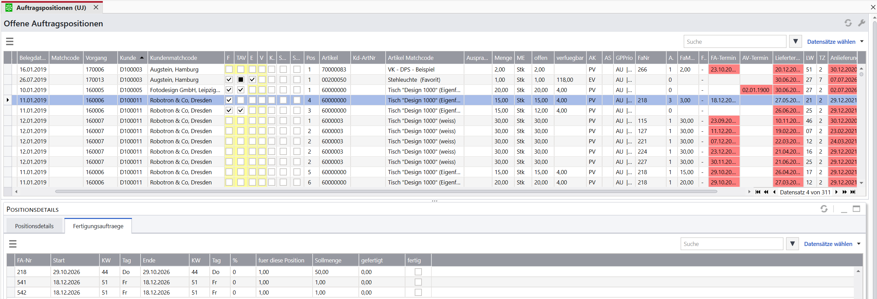
Task: Open settings via the wrench icon
Action: (x=861, y=23)
